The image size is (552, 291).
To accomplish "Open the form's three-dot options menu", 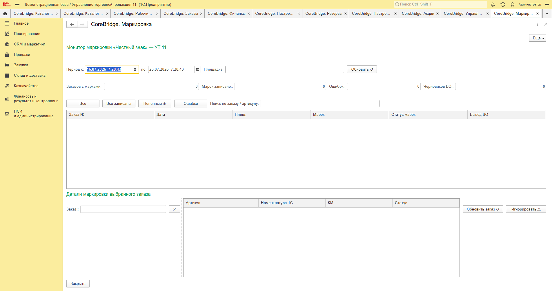I will tap(537, 25).
